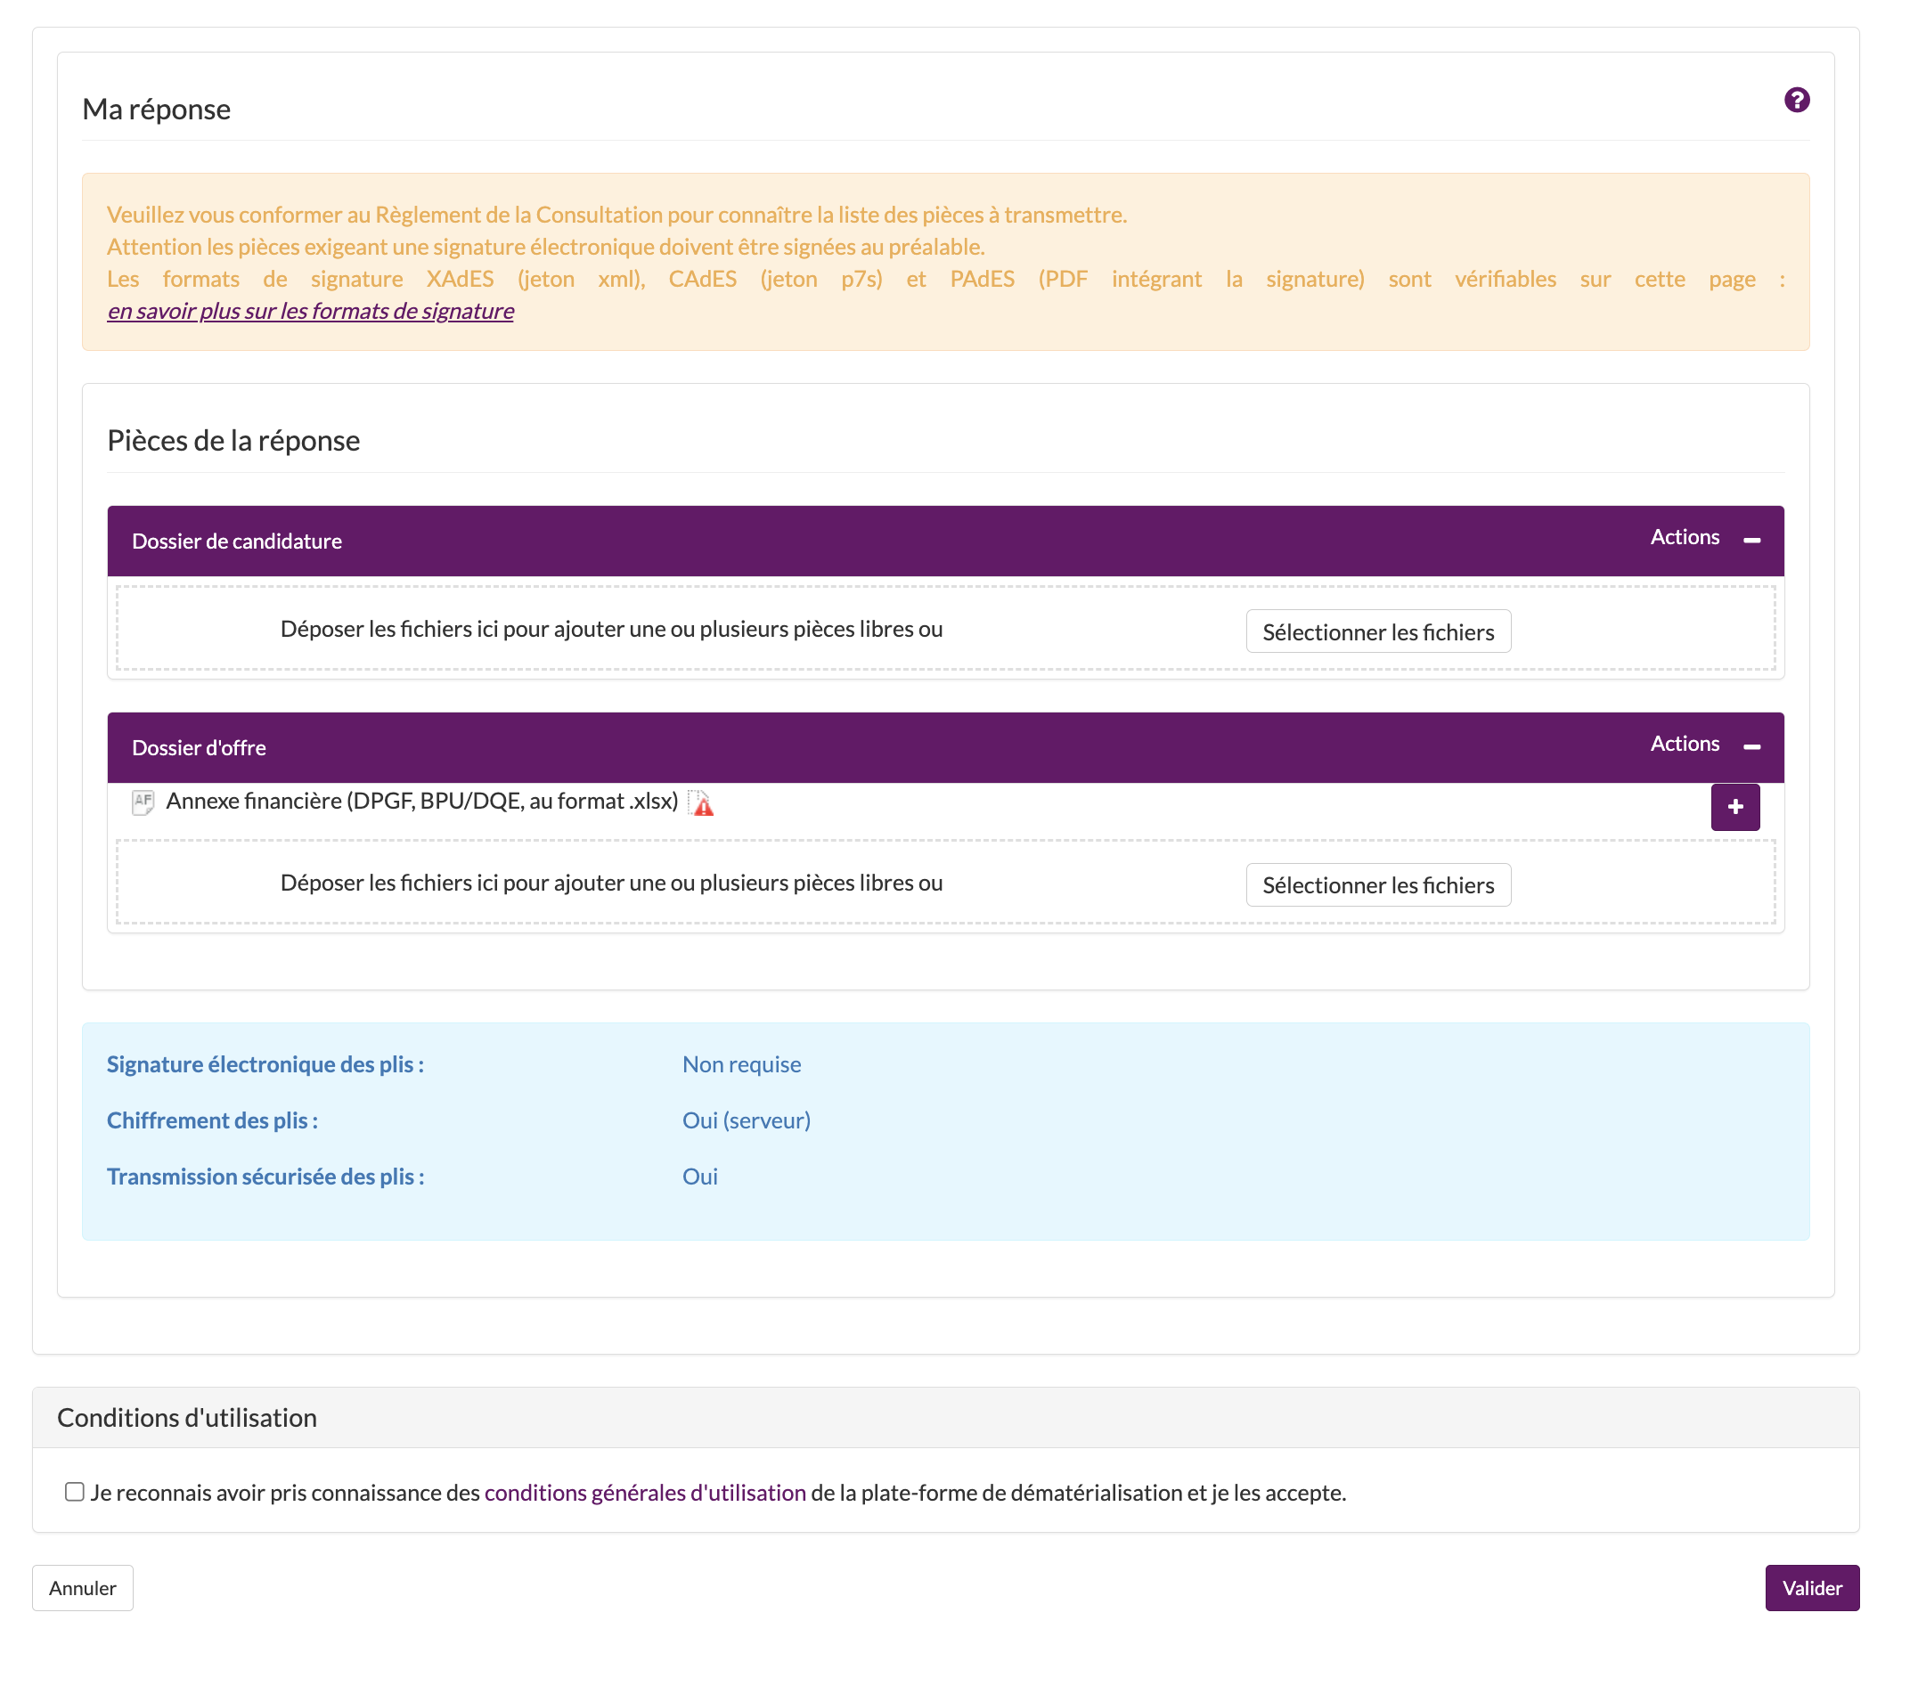Click the 'Pièces de la réponse' heading

233,440
